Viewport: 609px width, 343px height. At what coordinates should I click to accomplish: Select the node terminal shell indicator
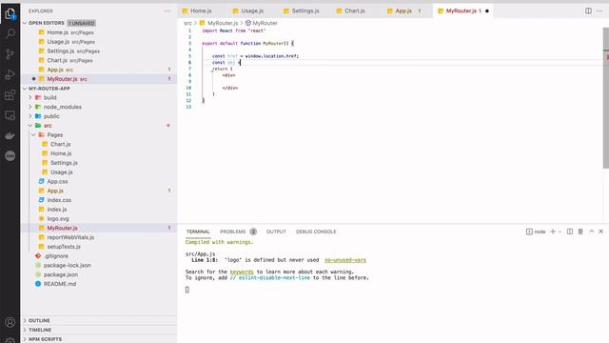(x=536, y=232)
